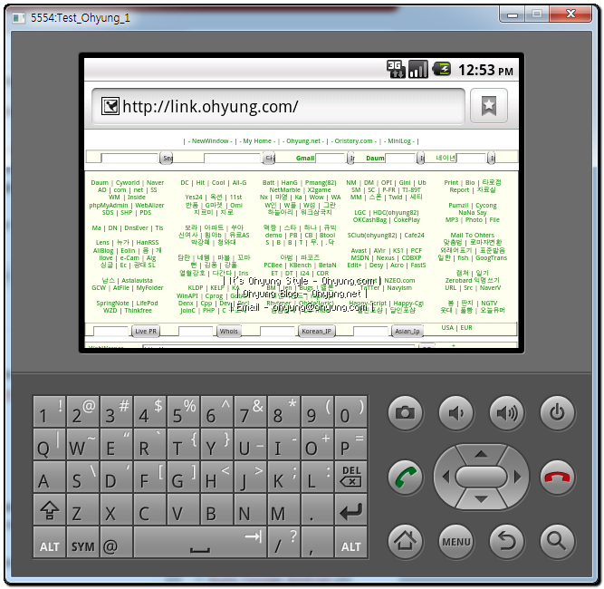Click the power button
Screen dimensions: 604x589
(x=558, y=413)
